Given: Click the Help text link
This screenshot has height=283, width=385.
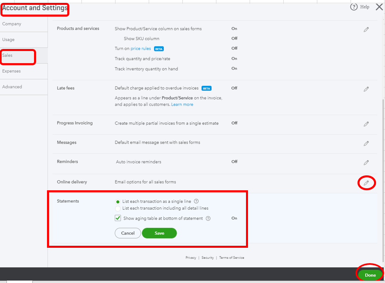Looking at the screenshot, I should pyautogui.click(x=365, y=7).
